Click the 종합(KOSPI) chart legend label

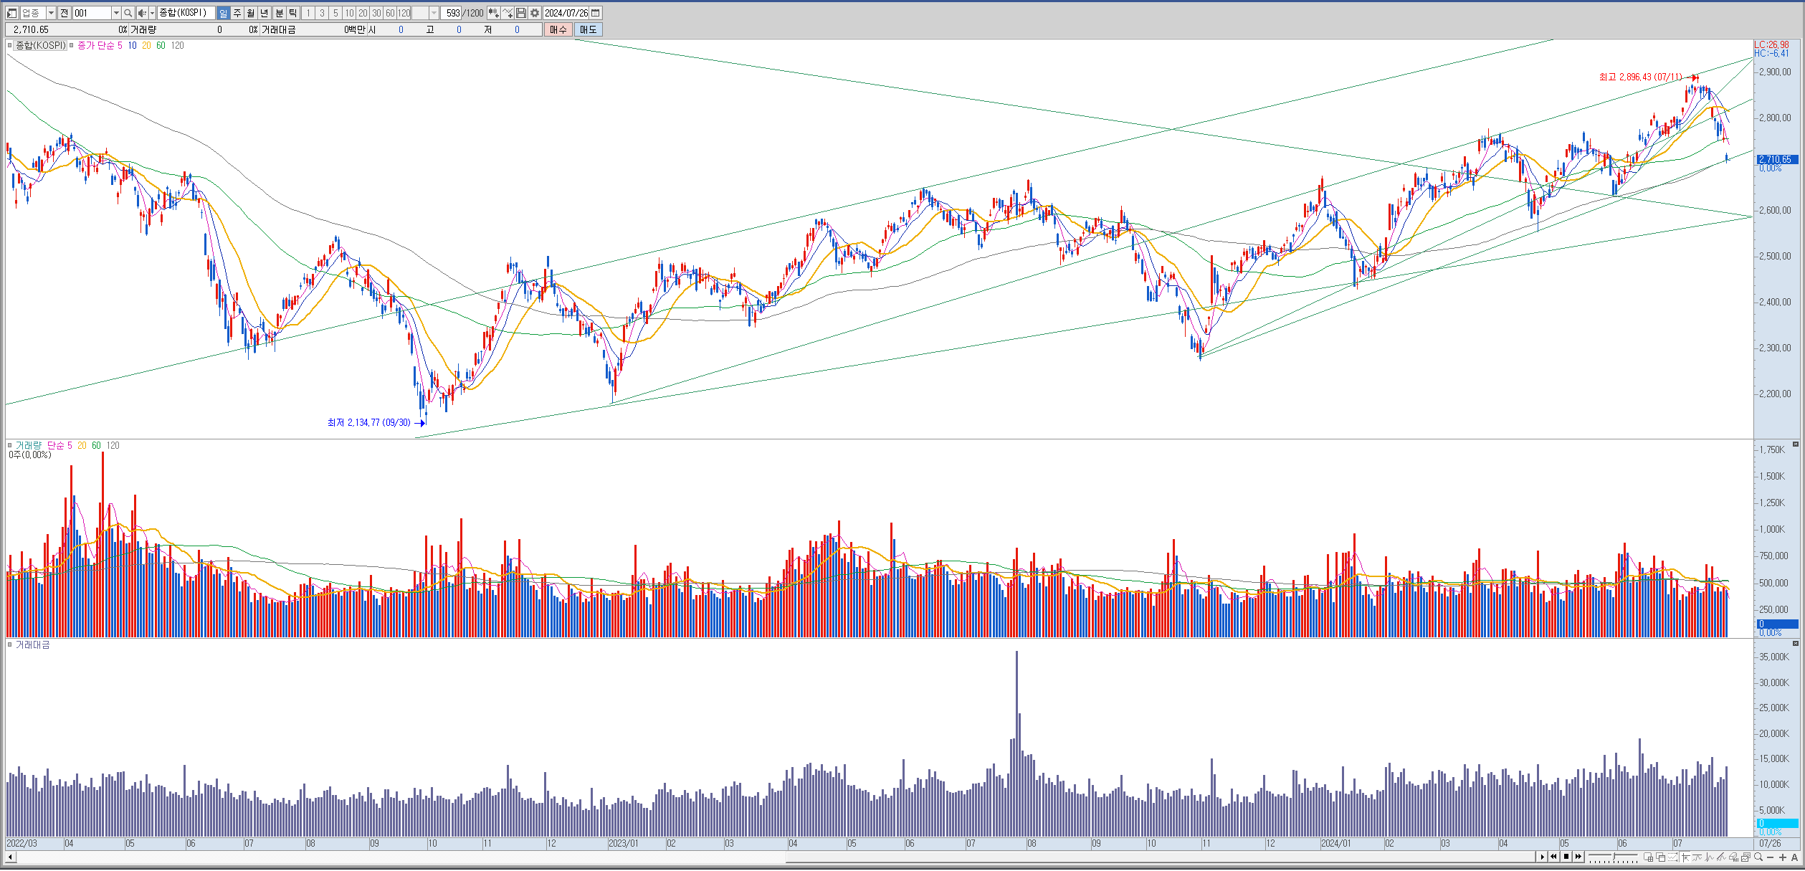(41, 45)
